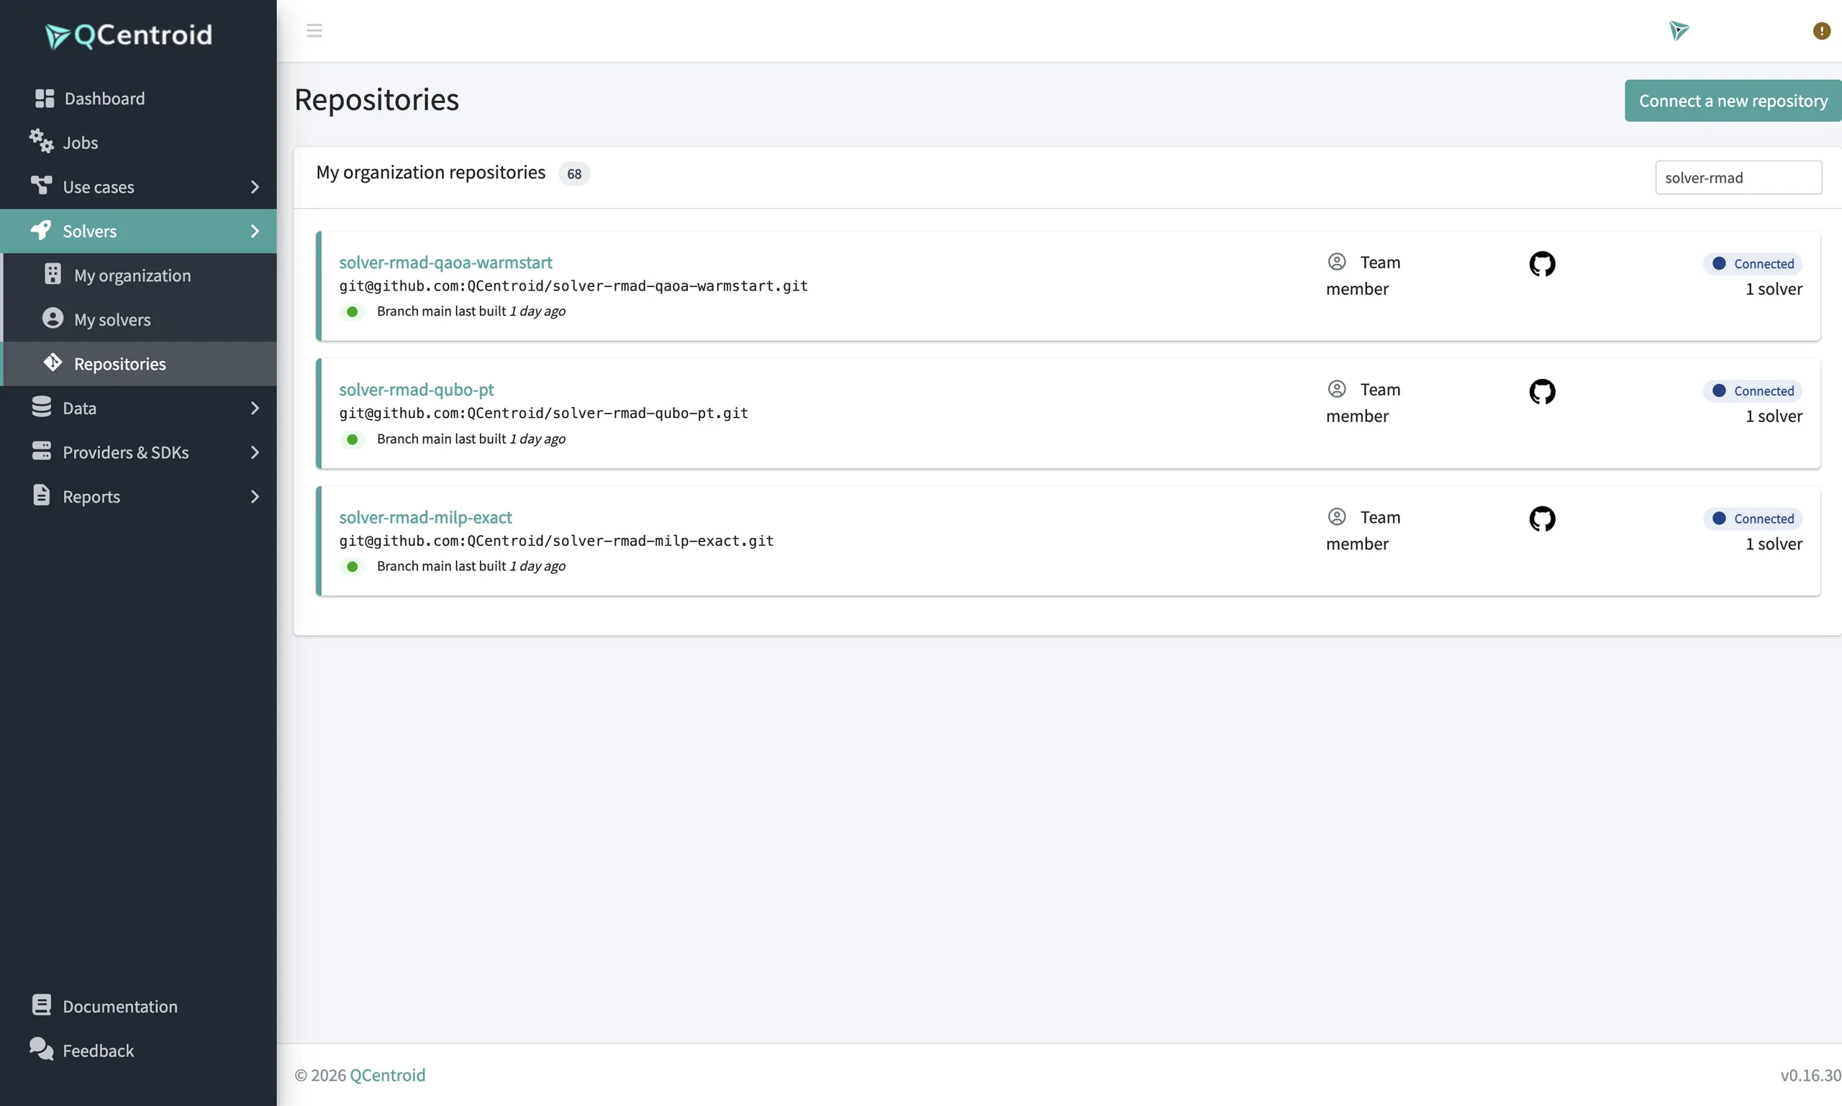The image size is (1842, 1106).
Task: Click the Feedback chat bubbles icon
Action: [x=42, y=1049]
